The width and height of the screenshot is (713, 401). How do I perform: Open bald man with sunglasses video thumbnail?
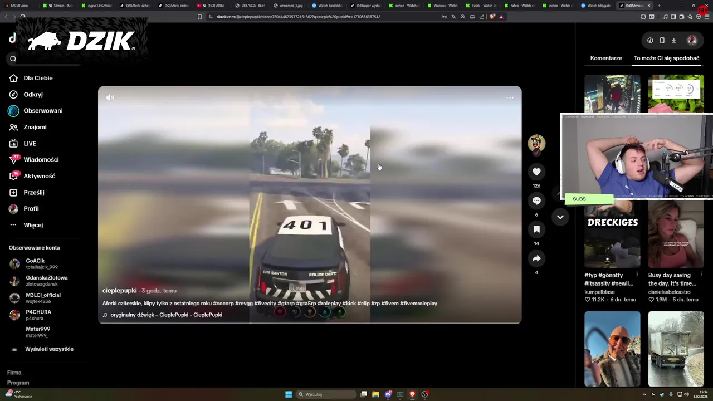pos(612,349)
